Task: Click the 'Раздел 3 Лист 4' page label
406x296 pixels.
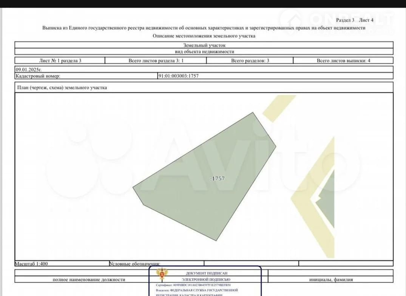Action: (354, 20)
